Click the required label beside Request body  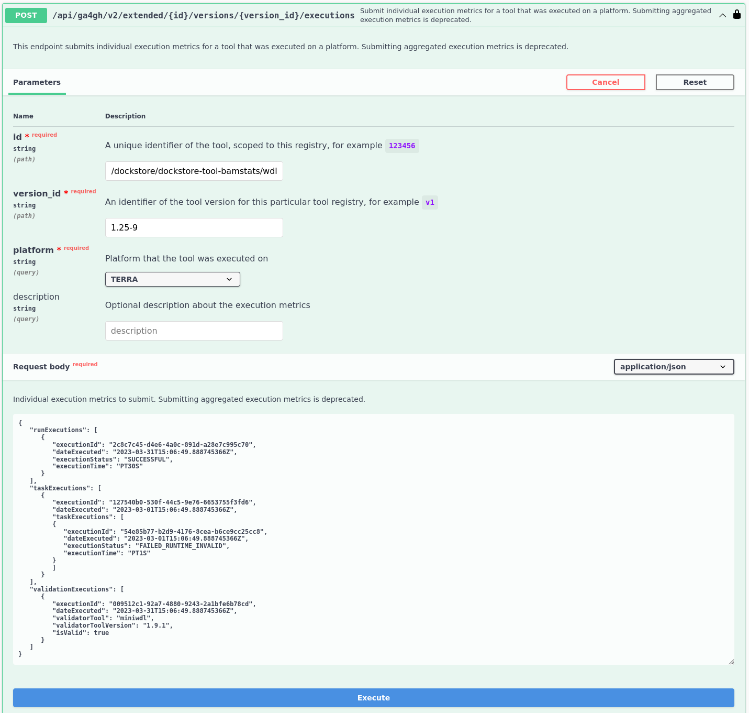pyautogui.click(x=85, y=364)
